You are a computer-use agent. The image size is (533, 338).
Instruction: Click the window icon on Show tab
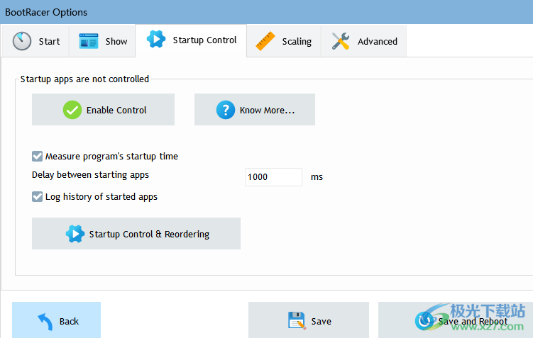[x=89, y=41]
